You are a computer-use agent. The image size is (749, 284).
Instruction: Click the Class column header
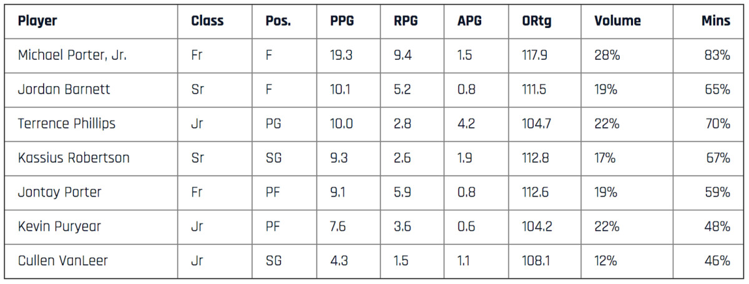[x=207, y=21]
